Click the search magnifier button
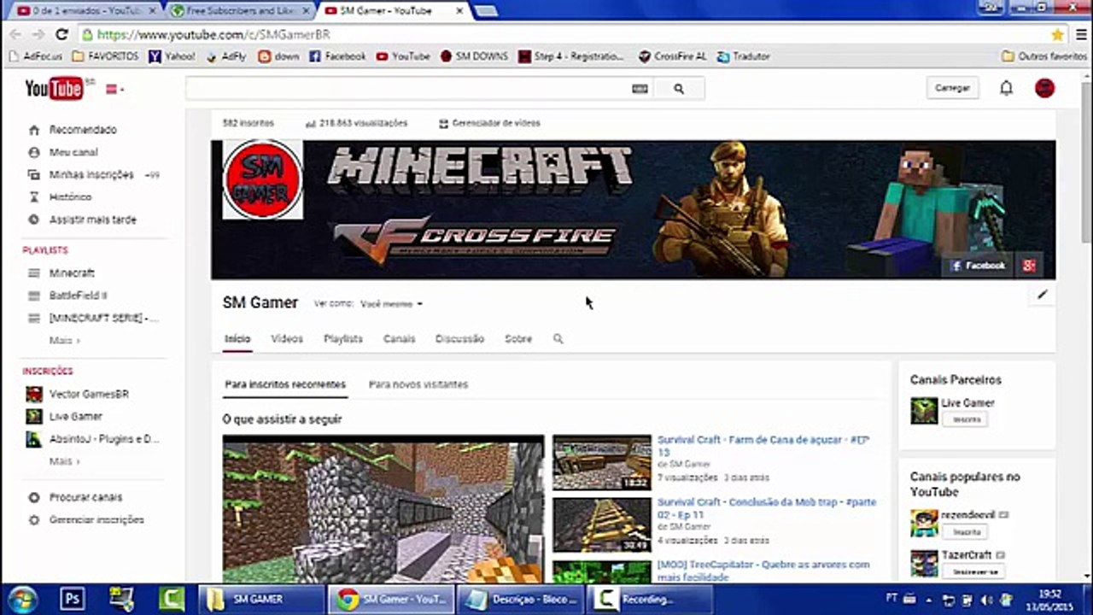Image resolution: width=1093 pixels, height=615 pixels. [x=679, y=89]
